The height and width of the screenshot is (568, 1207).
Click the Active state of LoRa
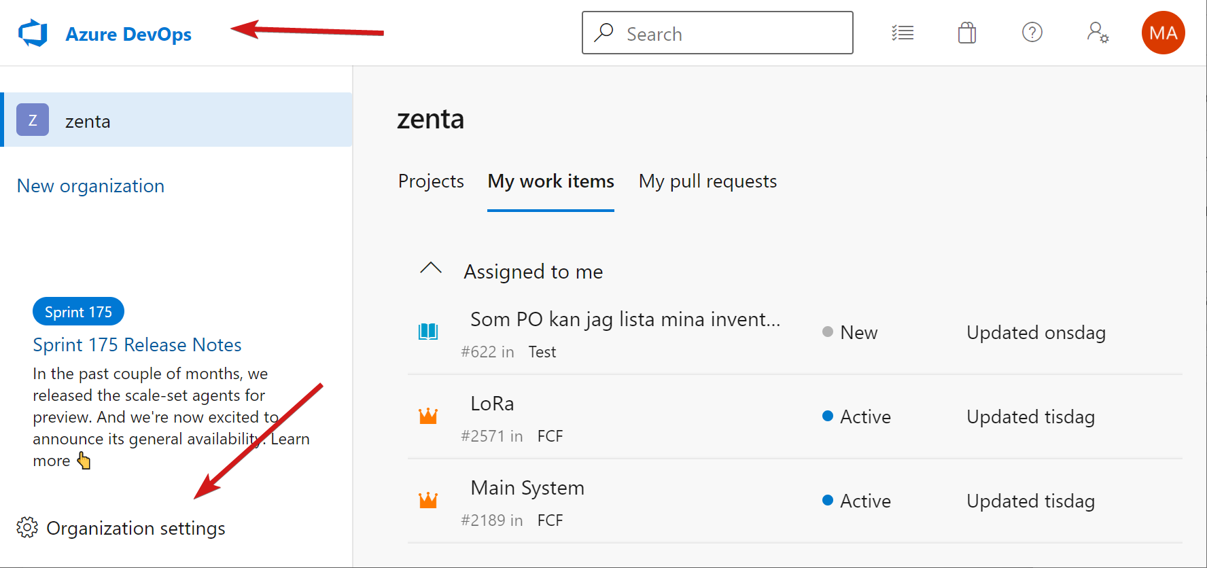pyautogui.click(x=865, y=416)
